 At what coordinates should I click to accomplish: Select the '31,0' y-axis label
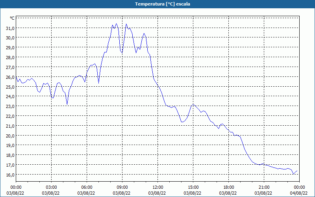pyautogui.click(x=10, y=28)
